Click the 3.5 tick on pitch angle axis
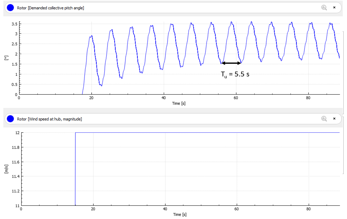Screen dimensions: 347x219 click(14, 24)
